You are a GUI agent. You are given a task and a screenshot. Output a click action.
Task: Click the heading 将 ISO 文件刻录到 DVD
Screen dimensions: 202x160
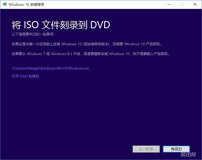61,25
